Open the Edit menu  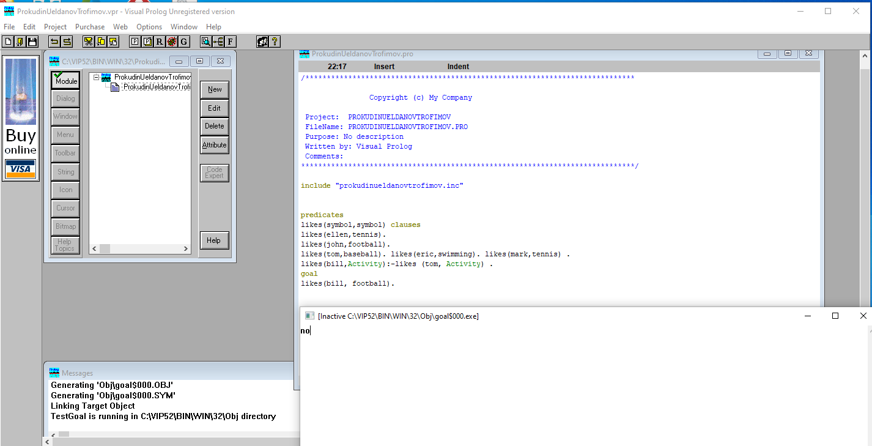point(29,27)
